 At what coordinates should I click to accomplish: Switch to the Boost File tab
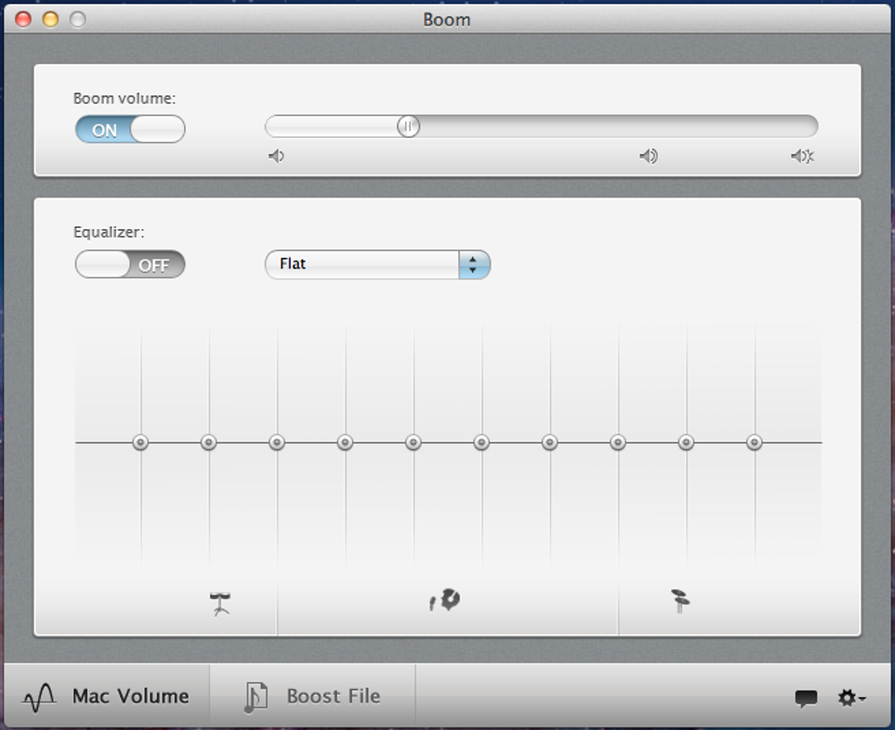coord(312,696)
